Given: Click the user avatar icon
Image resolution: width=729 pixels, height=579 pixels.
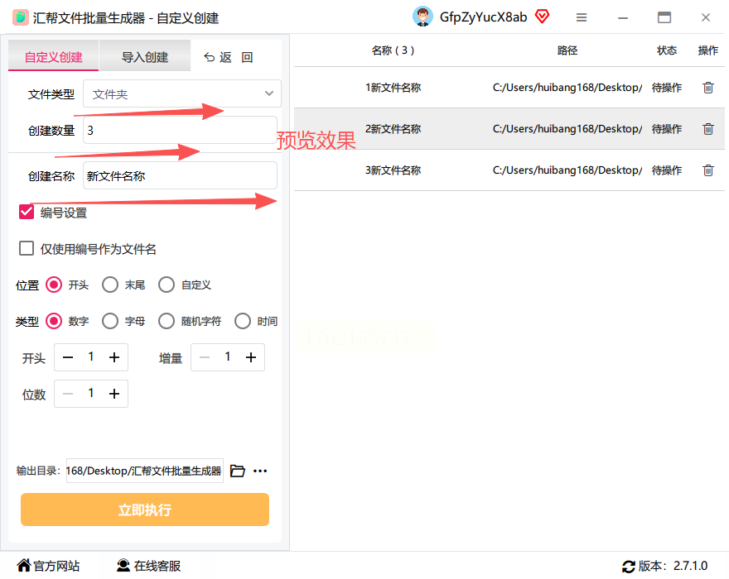Looking at the screenshot, I should pyautogui.click(x=422, y=17).
